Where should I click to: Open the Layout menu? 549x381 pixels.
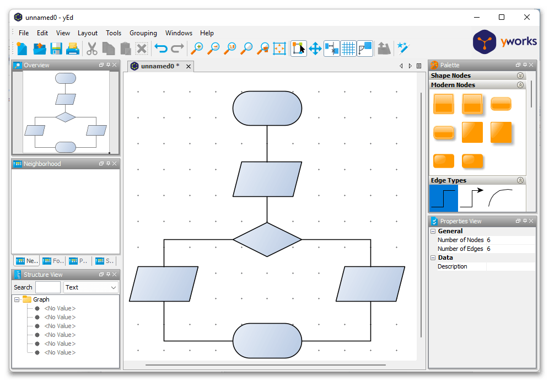(87, 33)
